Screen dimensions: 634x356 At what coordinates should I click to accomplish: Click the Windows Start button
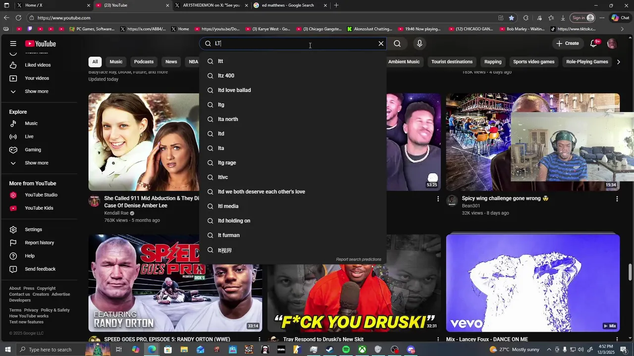tap(8, 350)
